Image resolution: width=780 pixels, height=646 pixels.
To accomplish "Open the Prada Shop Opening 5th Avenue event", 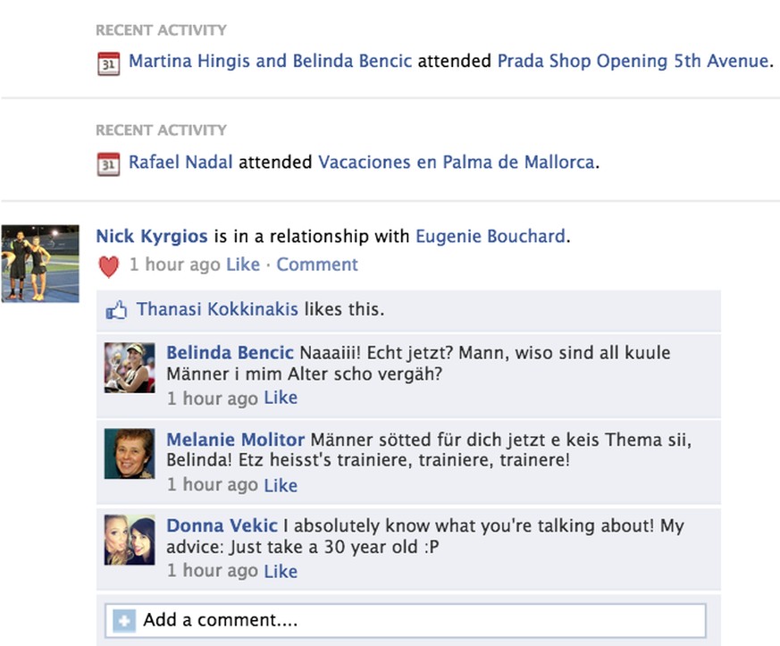I will coord(633,62).
